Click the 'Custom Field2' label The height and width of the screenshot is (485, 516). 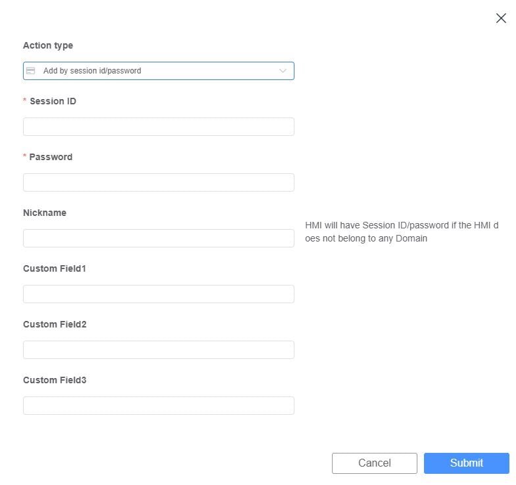coord(55,324)
